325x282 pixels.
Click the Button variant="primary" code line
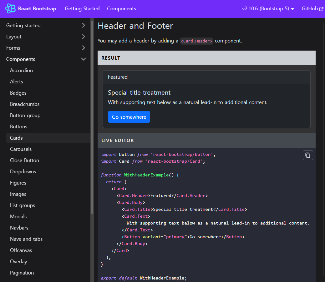point(183,237)
